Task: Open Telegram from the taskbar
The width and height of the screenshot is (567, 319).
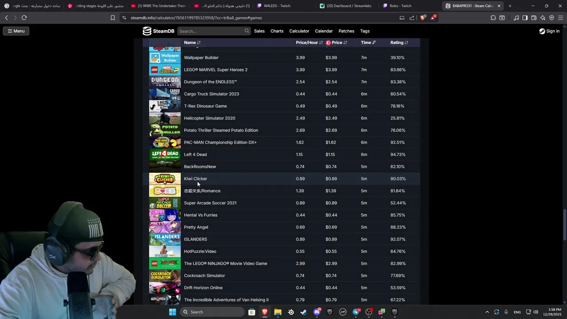Action: [356, 312]
